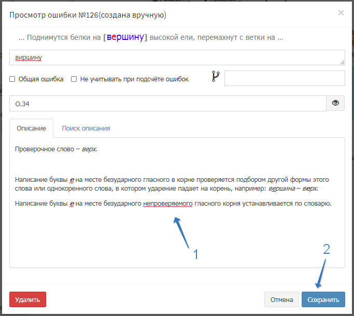Image resolution: width=354 pixels, height=316 pixels.
Task: Tick 'Не учитывать при подсчёте ошибок' checkbox
Action: (x=74, y=79)
